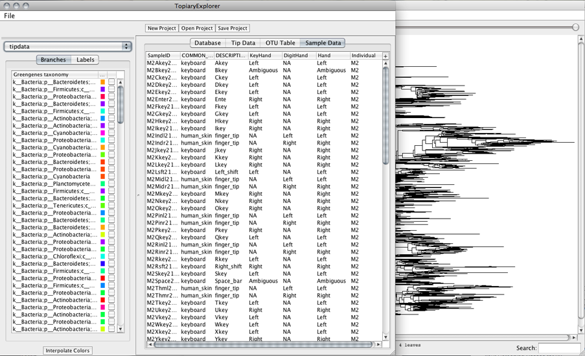Open the color swatch for the Tenericutes row

pyautogui.click(x=102, y=205)
